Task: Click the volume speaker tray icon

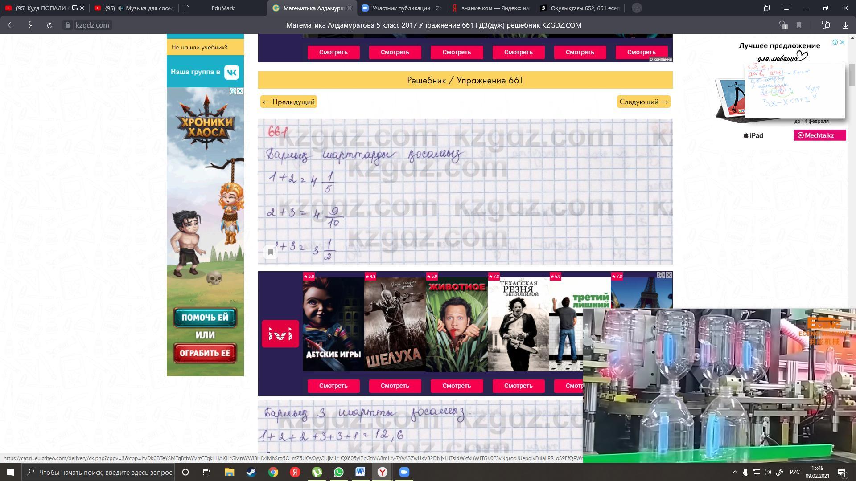Action: point(767,472)
